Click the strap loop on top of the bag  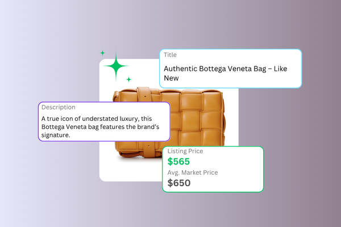point(144,94)
